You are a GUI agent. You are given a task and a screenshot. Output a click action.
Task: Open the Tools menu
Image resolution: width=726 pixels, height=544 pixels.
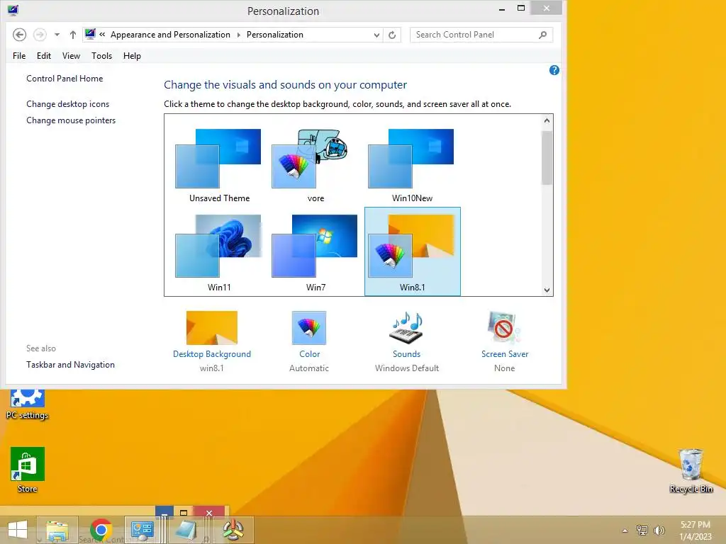(102, 56)
